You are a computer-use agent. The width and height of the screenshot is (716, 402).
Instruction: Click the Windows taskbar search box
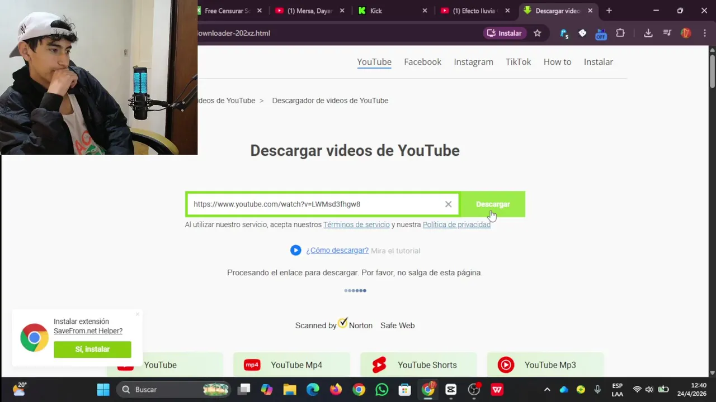173,390
